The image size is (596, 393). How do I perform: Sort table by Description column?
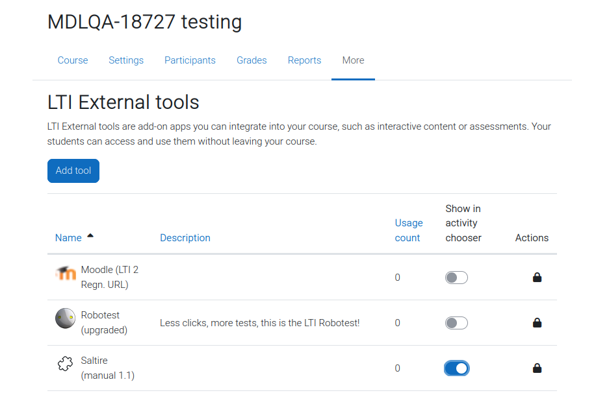[x=185, y=238]
